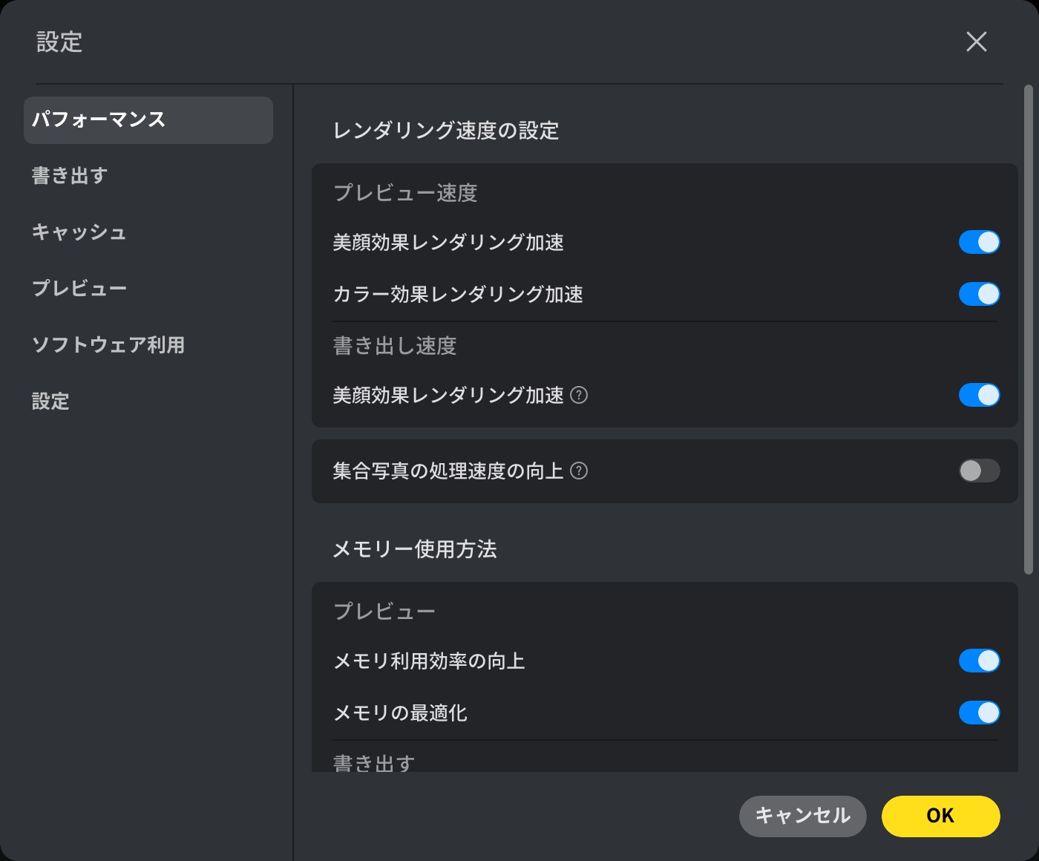Image resolution: width=1039 pixels, height=861 pixels.
Task: Go to ソフトウェア利用 settings
Action: 108,345
